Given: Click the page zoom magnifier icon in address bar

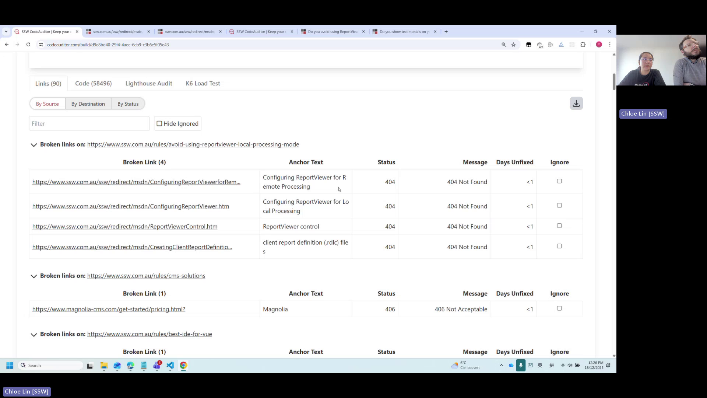Looking at the screenshot, I should 504,44.
